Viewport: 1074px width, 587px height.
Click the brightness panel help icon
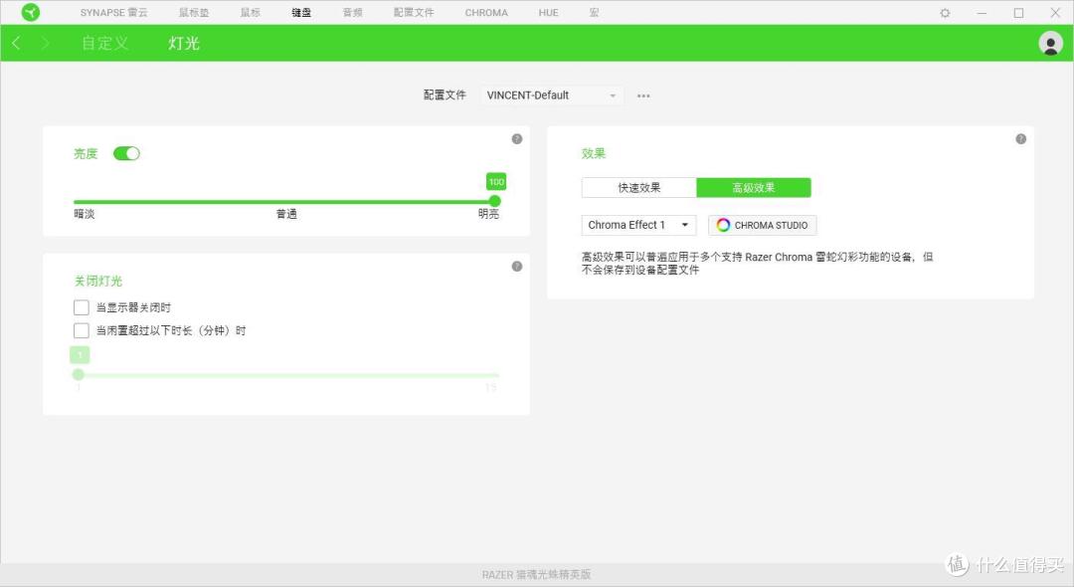(517, 139)
